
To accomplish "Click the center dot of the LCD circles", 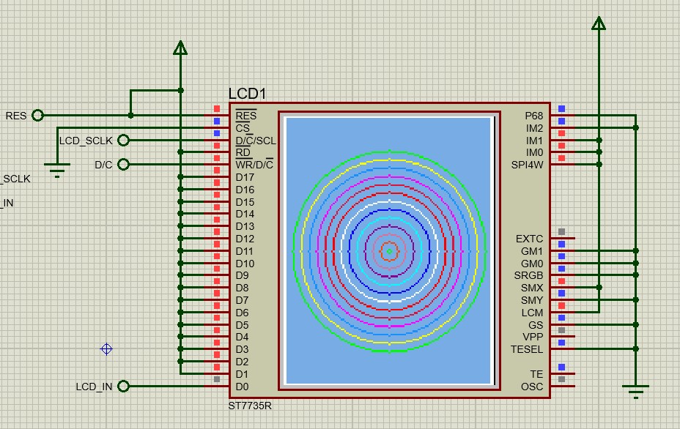I will click(389, 251).
